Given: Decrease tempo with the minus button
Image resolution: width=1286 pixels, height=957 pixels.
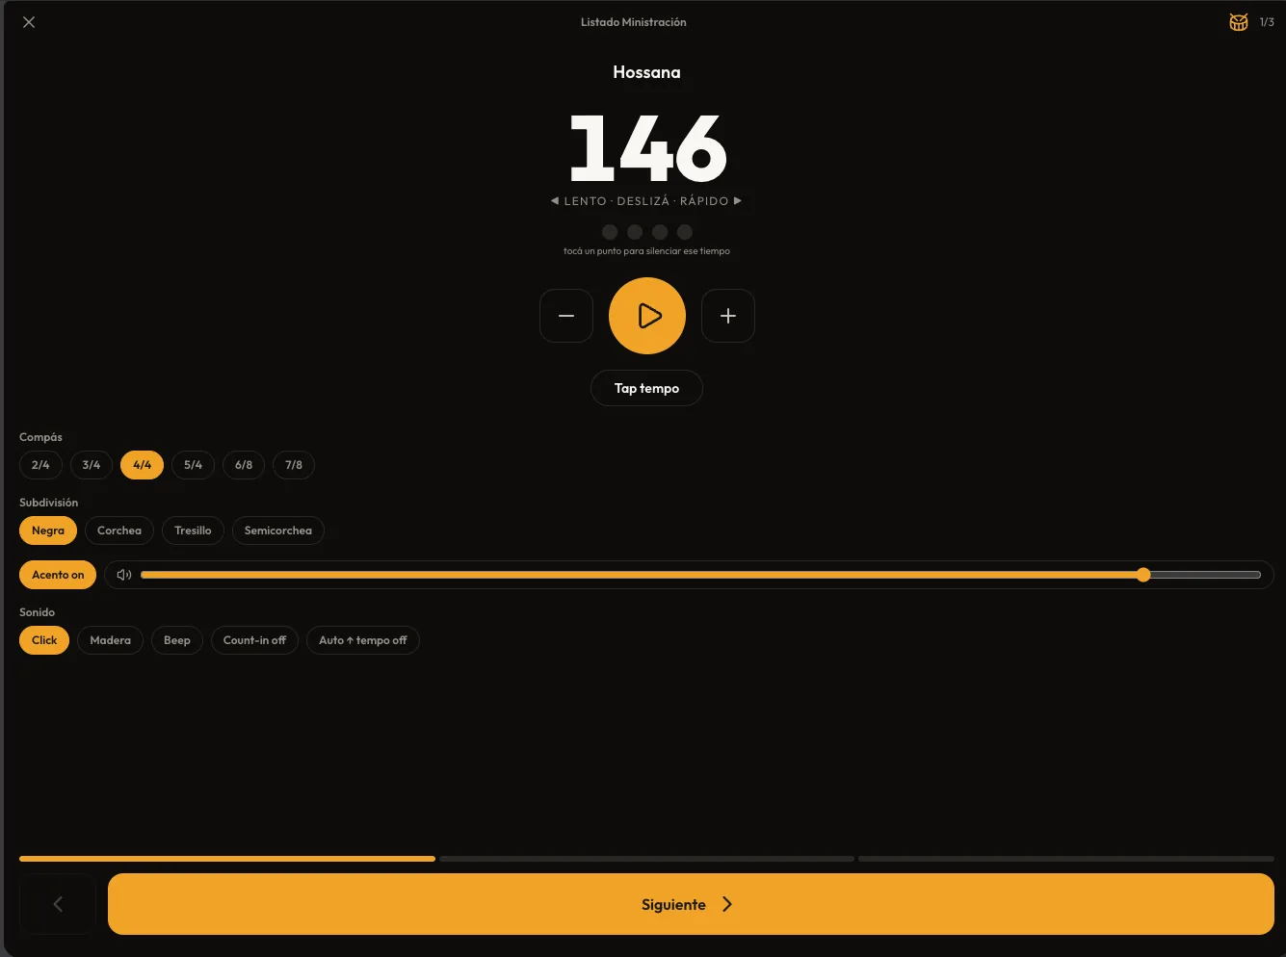Looking at the screenshot, I should [x=566, y=316].
